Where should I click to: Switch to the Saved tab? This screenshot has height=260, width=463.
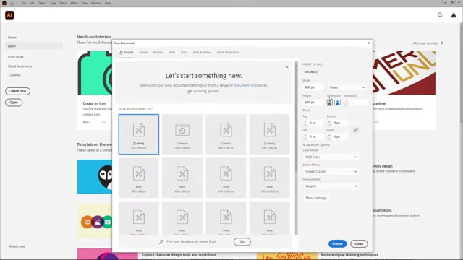pos(143,53)
